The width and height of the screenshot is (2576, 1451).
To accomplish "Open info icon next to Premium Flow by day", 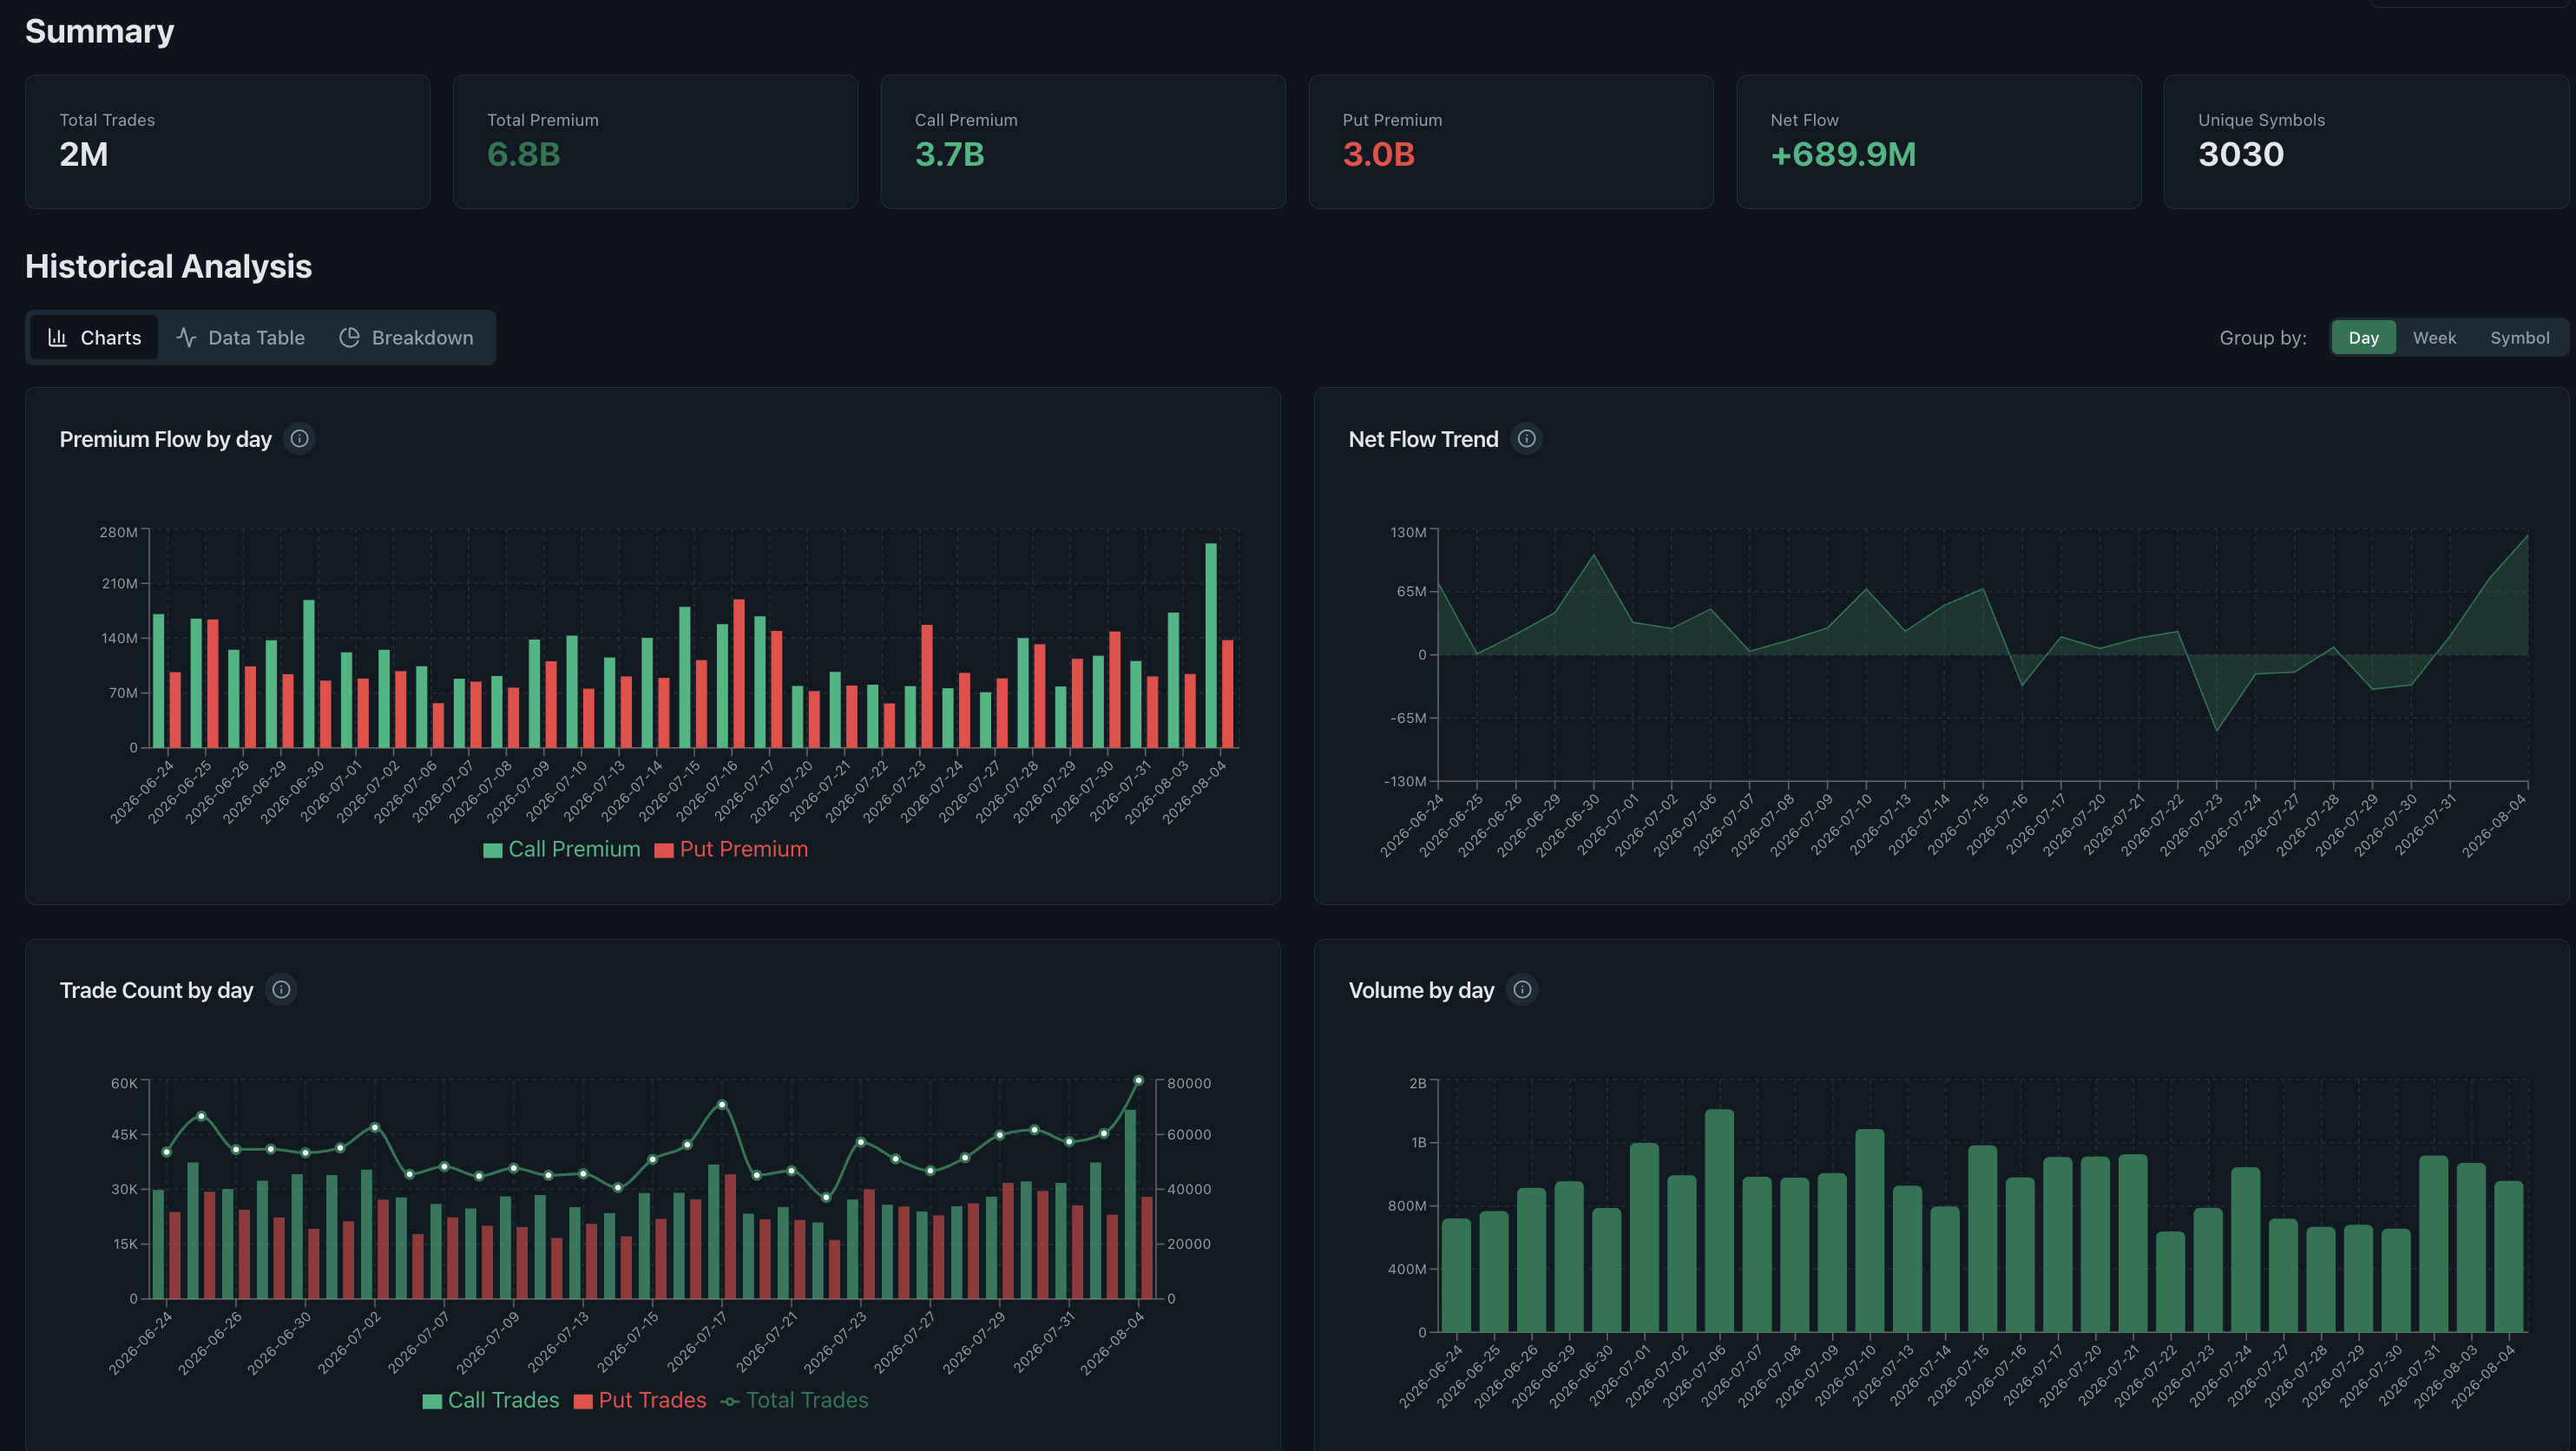I will [x=299, y=438].
